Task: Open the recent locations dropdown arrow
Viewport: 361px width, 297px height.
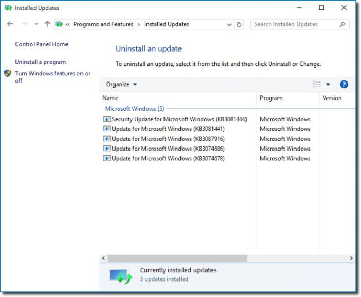Action: click(x=36, y=24)
